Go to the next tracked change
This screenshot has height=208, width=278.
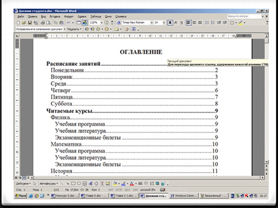pos(92,29)
